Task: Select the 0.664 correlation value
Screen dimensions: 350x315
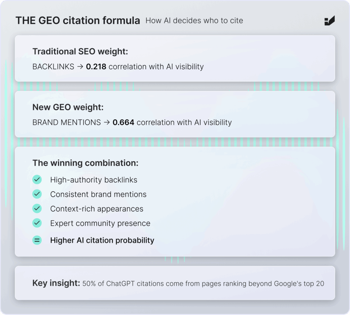Action: (123, 122)
